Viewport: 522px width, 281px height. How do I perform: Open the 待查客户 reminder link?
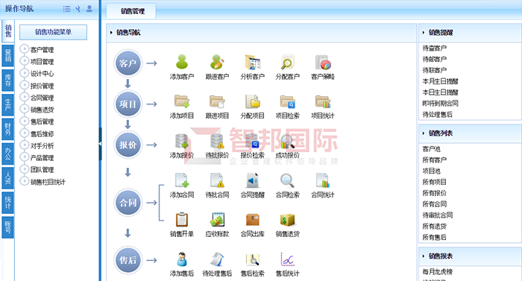click(435, 48)
